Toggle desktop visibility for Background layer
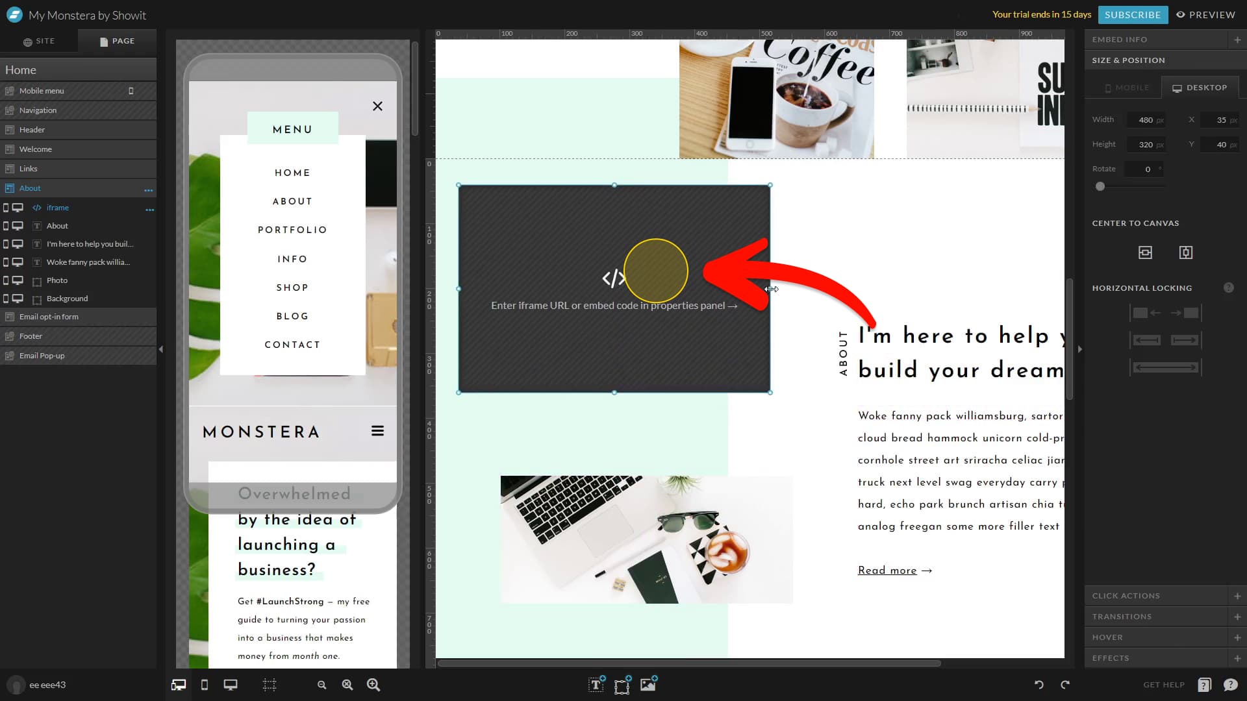Screen dimensions: 1247x701 [18, 299]
